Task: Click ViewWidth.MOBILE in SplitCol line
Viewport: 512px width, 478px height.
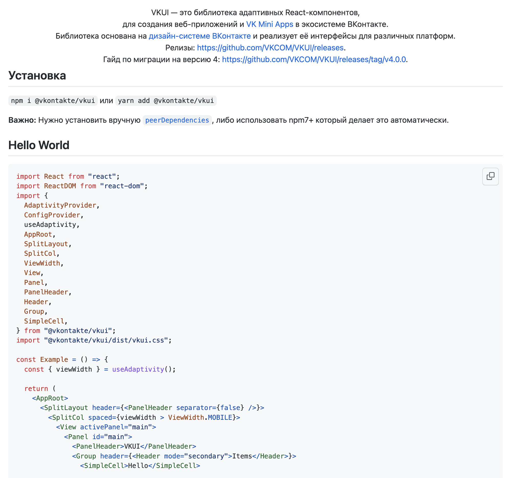Action: (200, 418)
